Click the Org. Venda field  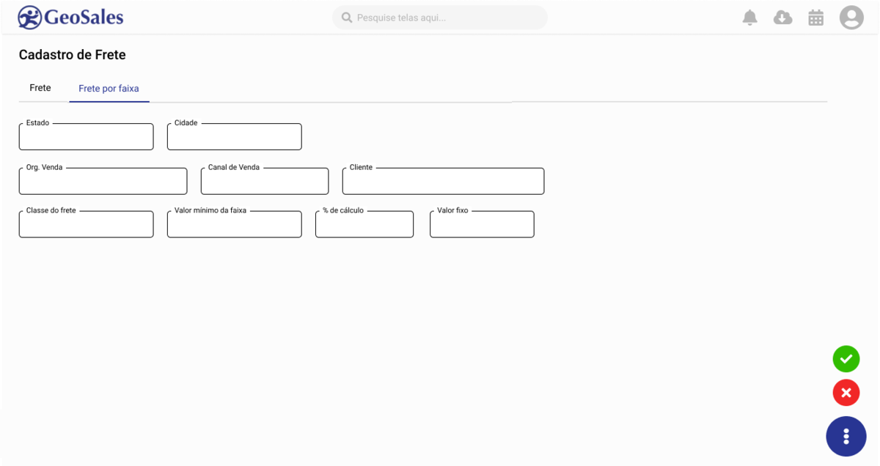point(103,181)
